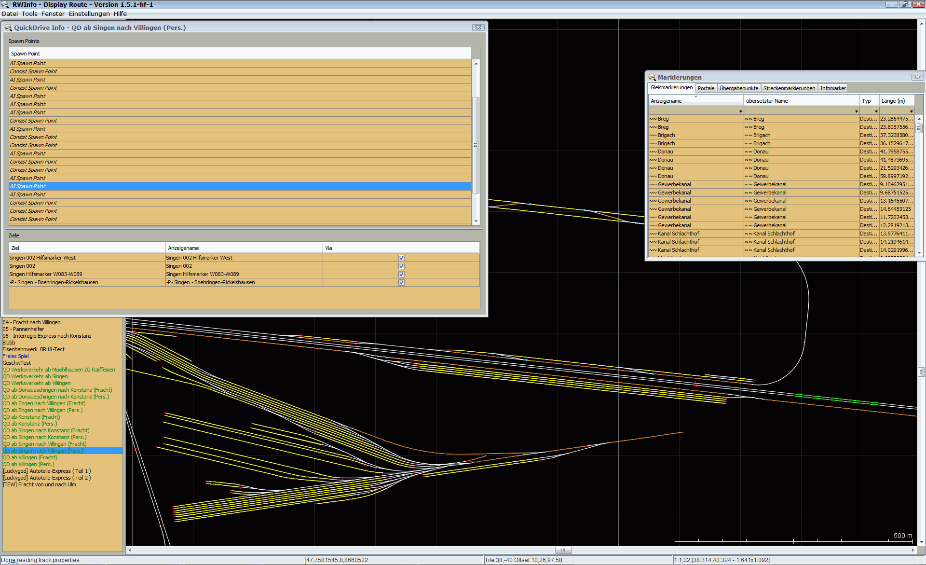The width and height of the screenshot is (926, 565).
Task: Click the spawn point list scroll-down arrow
Action: coord(476,221)
